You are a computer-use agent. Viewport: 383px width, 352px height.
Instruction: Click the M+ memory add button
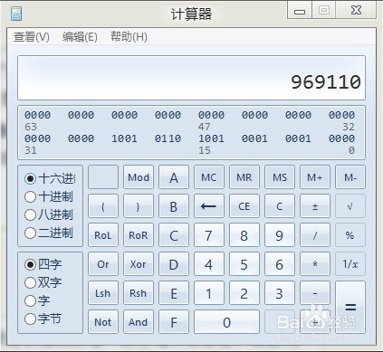coord(315,177)
